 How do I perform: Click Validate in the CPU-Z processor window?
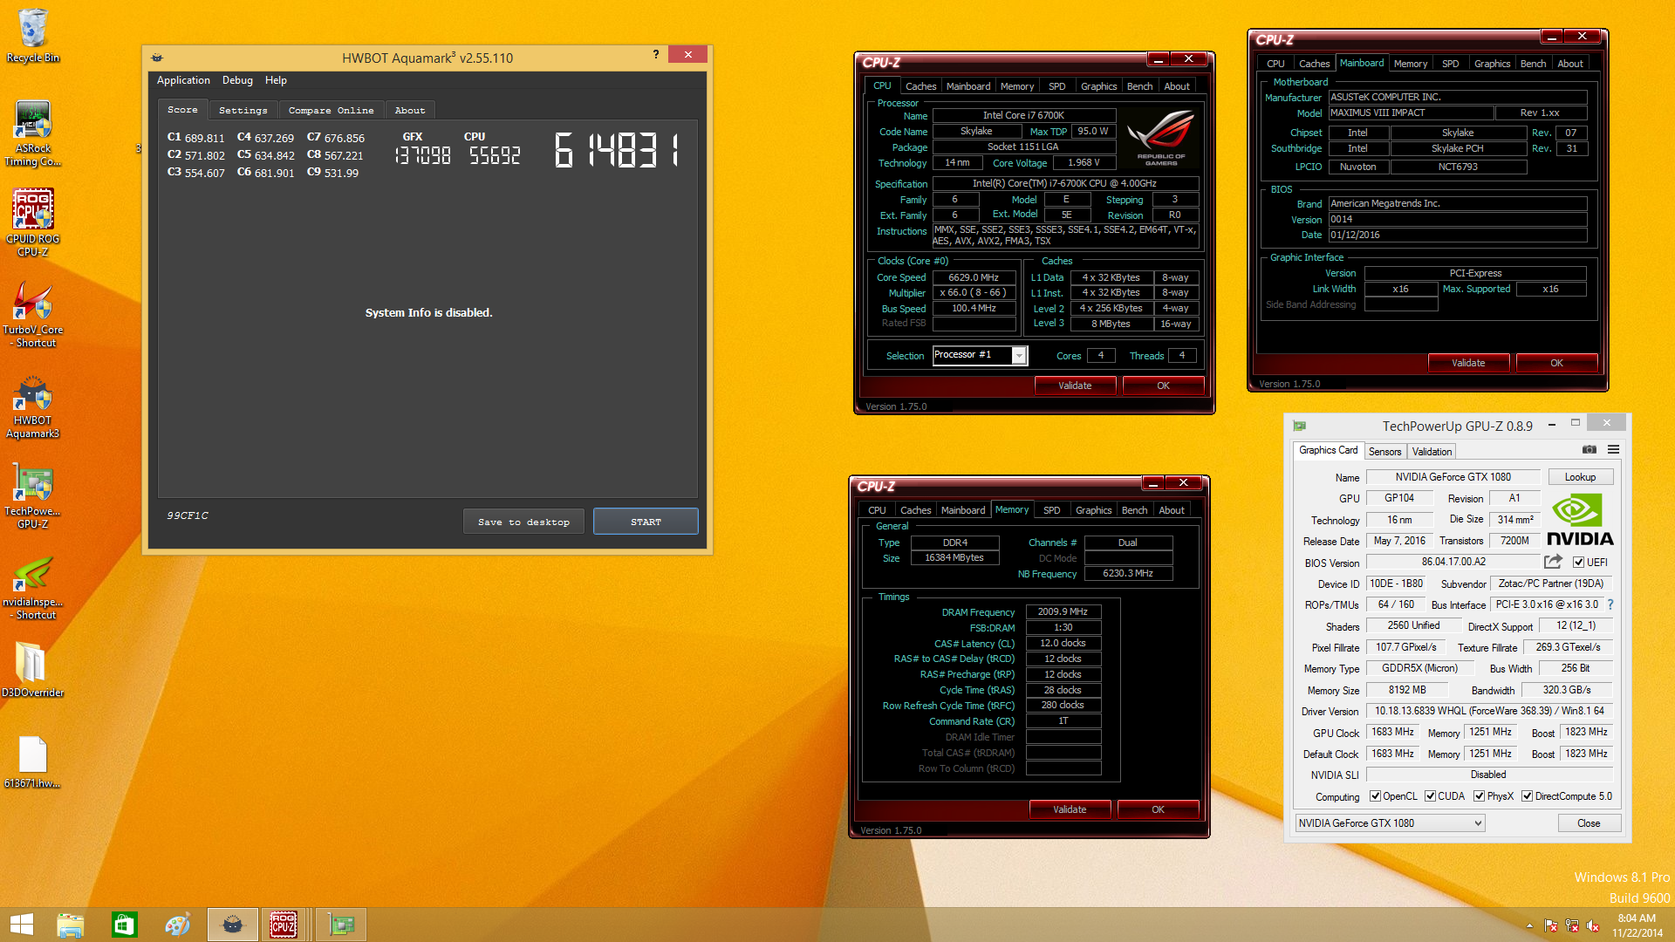pos(1075,386)
